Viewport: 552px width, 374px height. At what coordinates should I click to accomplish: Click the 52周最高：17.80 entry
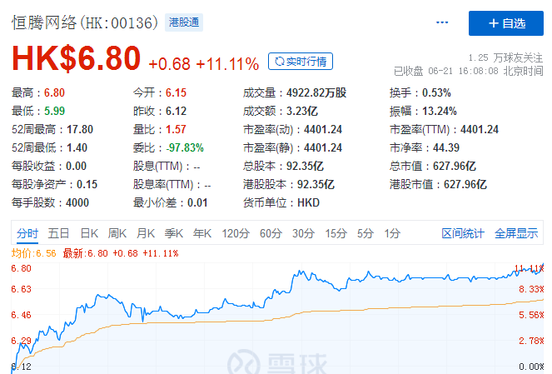52,129
